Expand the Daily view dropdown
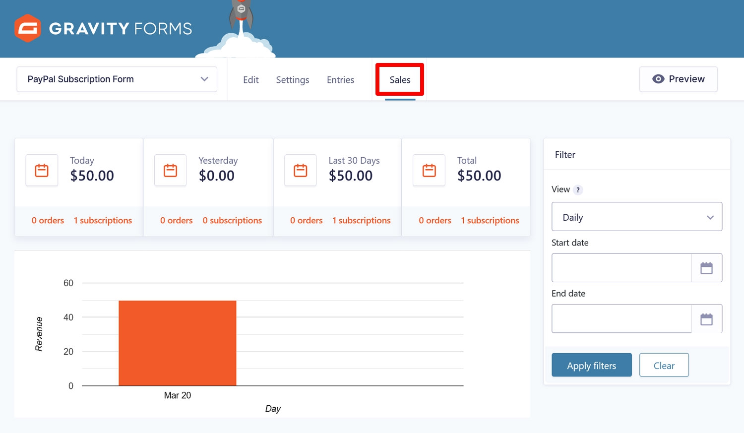The height and width of the screenshot is (433, 744). tap(637, 217)
